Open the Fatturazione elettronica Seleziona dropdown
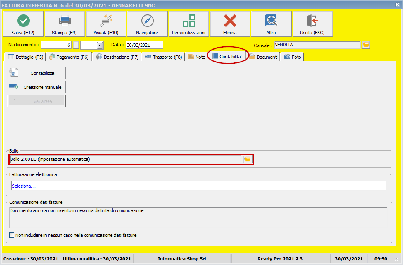Image resolution: width=403 pixels, height=265 pixels. [x=198, y=186]
